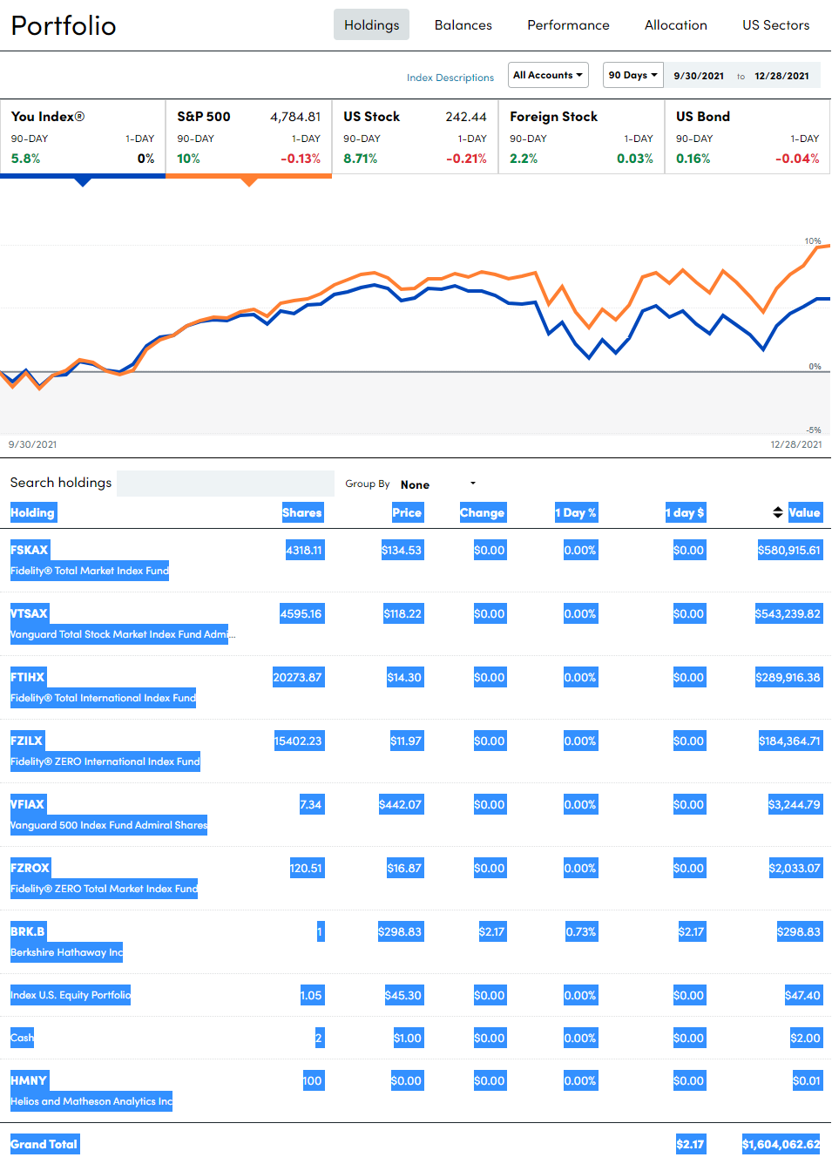
Task: Toggle the Foreign Stock index card
Action: click(581, 137)
